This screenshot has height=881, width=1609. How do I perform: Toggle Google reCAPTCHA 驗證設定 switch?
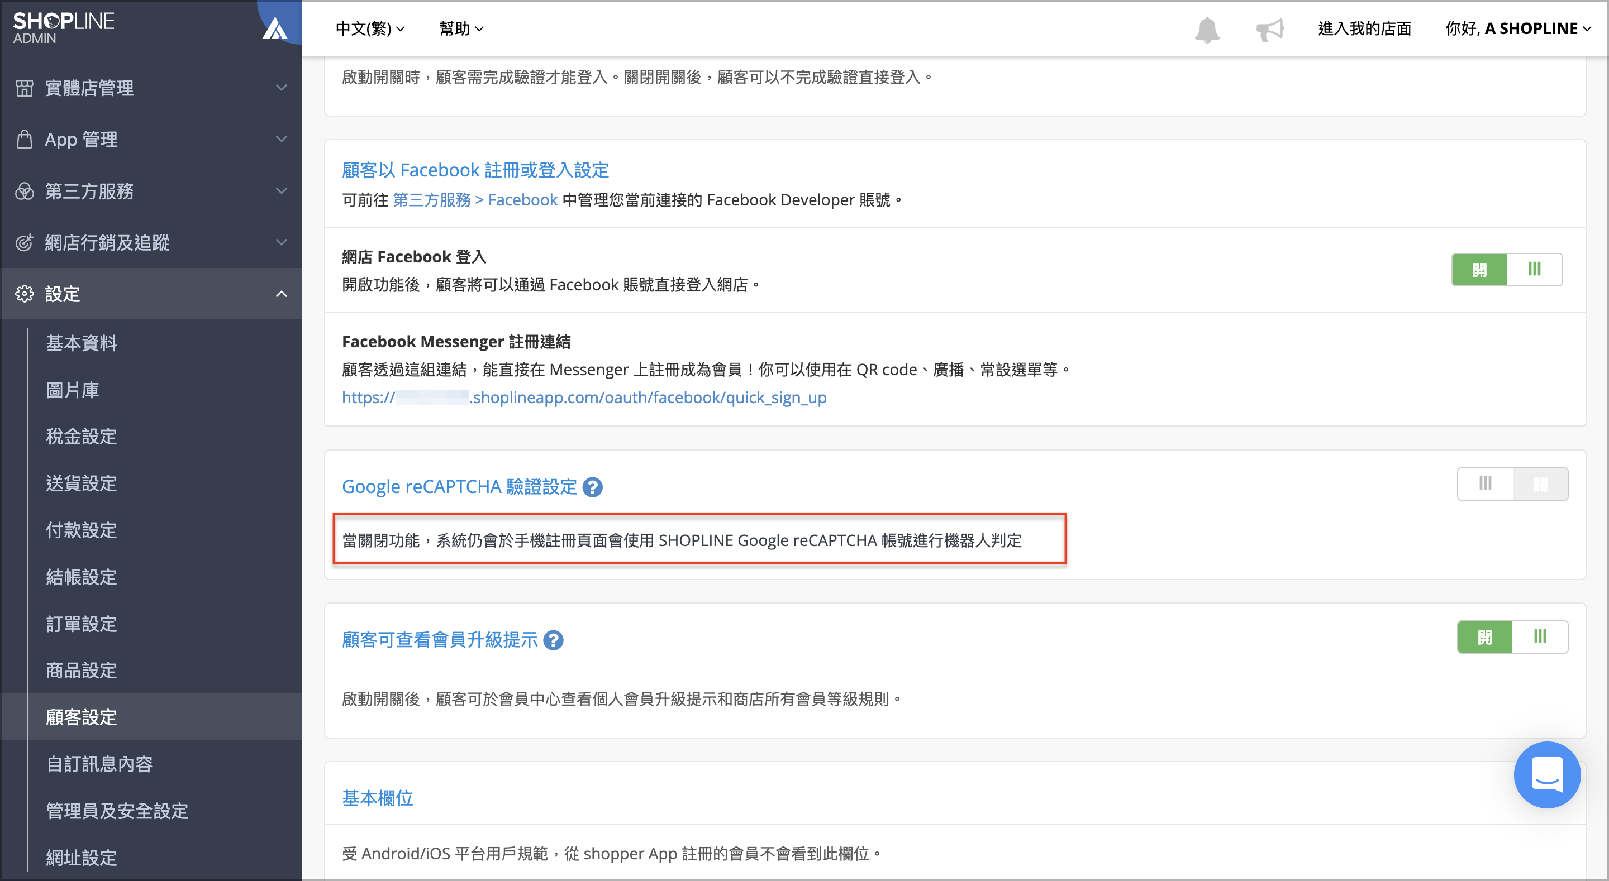click(1512, 484)
